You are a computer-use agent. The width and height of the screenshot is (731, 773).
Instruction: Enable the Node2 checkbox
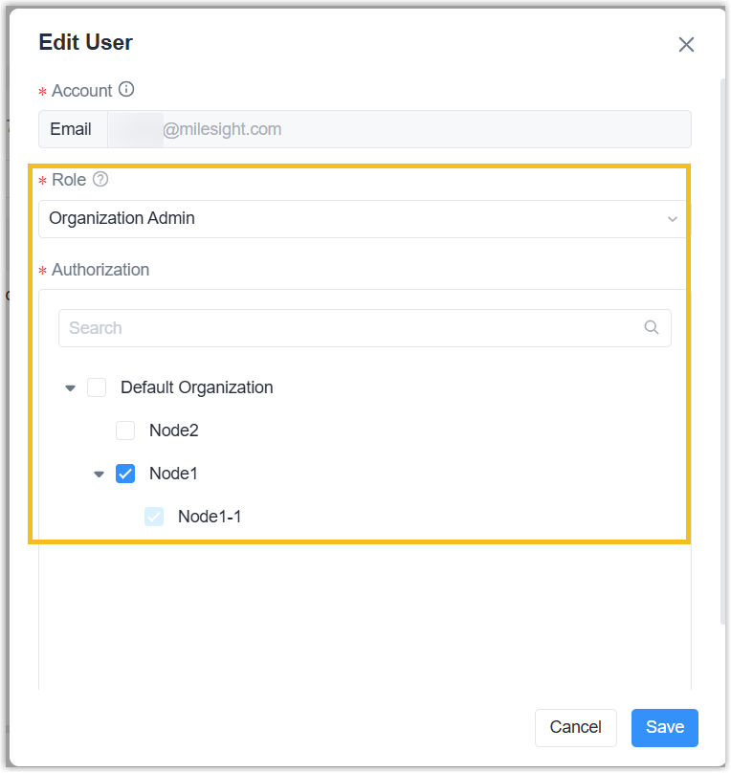click(x=125, y=431)
